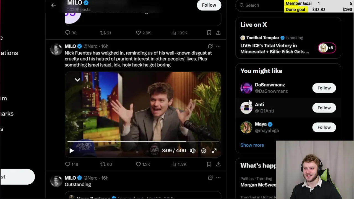Share the post with 127K views

pyautogui.click(x=218, y=164)
